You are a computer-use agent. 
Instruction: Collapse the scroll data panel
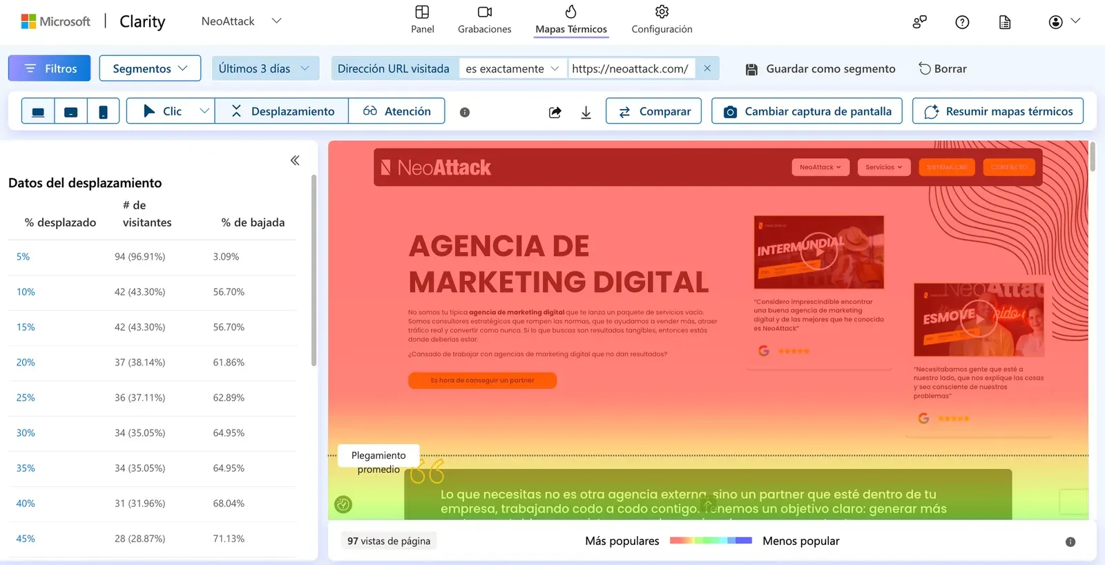(x=295, y=160)
